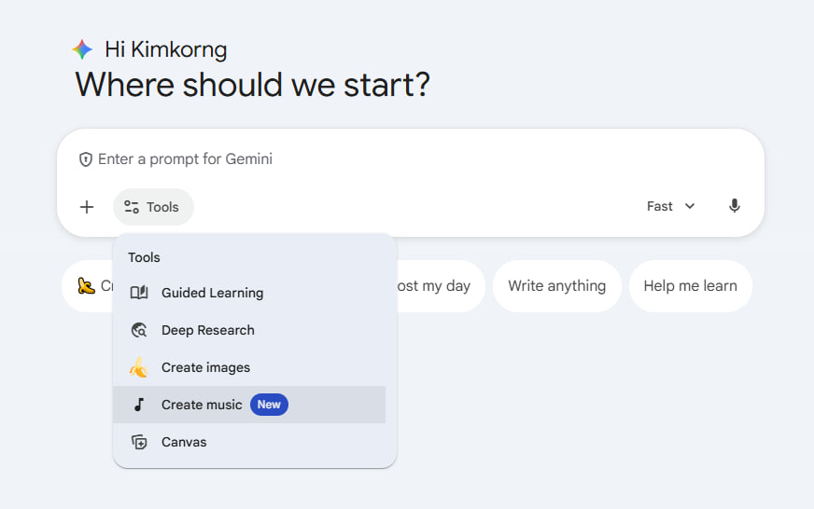Click the Deep Research icon
This screenshot has height=509, width=814.
click(139, 330)
